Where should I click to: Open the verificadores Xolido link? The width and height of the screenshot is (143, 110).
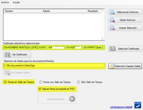[x=121, y=107]
